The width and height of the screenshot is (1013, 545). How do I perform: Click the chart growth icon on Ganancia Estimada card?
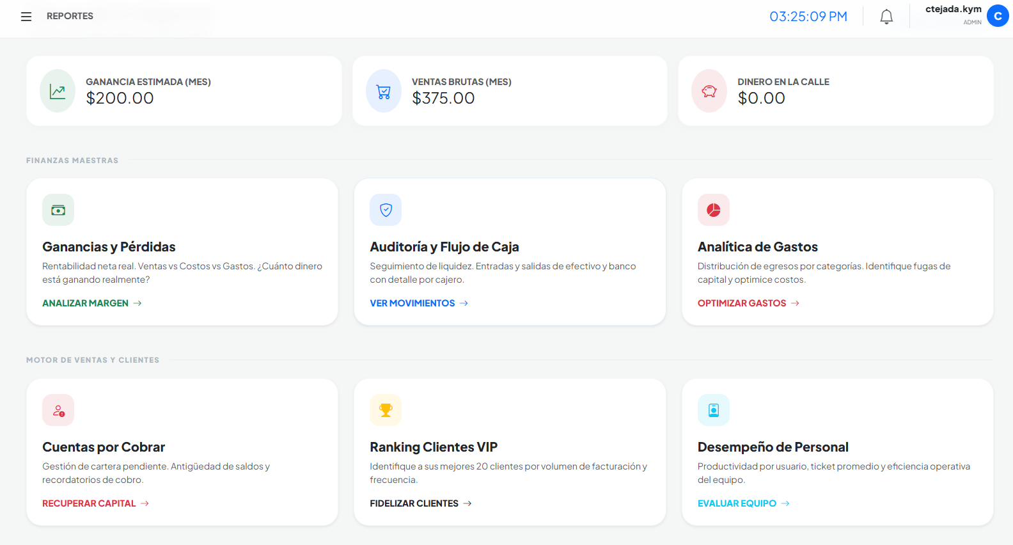[x=57, y=91]
